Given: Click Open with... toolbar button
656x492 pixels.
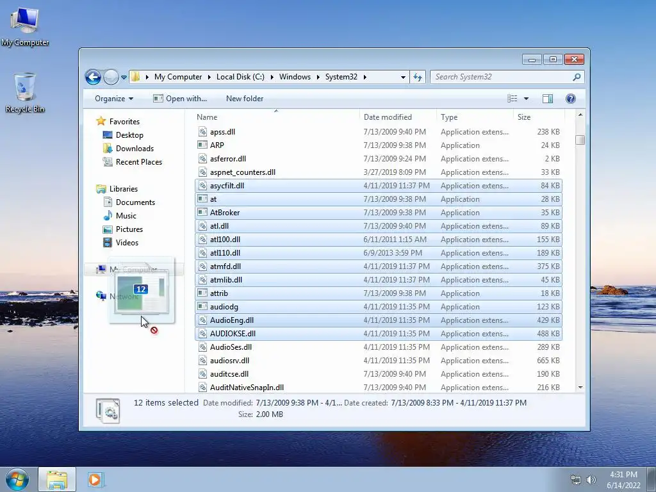Looking at the screenshot, I should pyautogui.click(x=180, y=99).
